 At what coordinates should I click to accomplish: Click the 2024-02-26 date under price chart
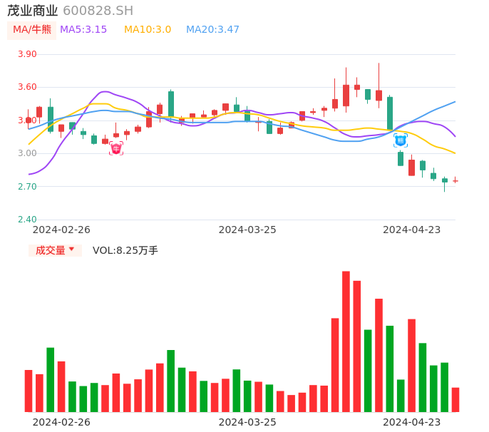(x=61, y=230)
